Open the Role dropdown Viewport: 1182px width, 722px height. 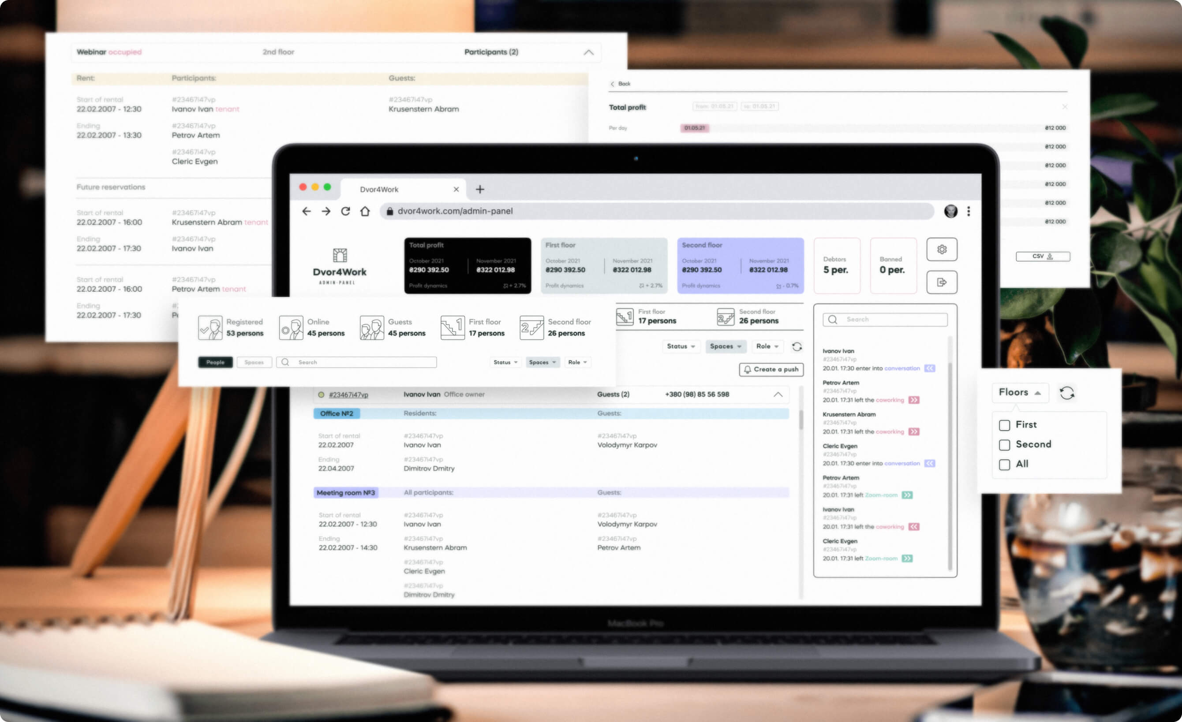[x=767, y=346]
